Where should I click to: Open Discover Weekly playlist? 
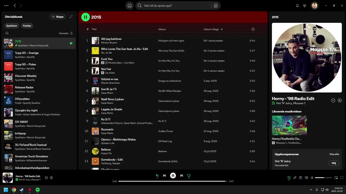39,78
